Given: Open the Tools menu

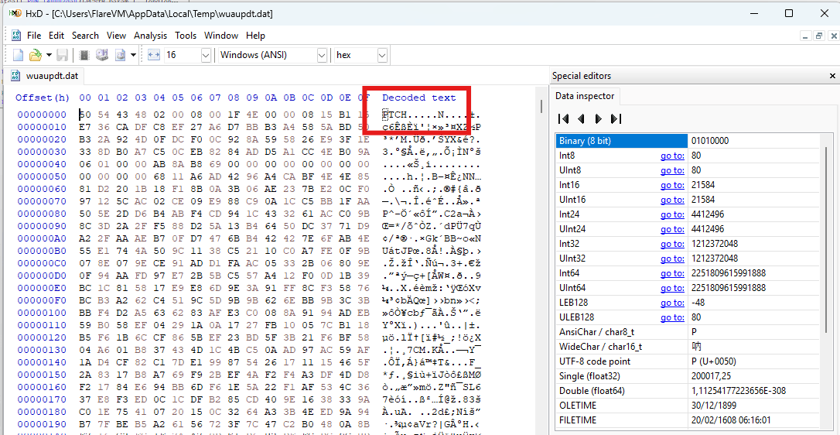Looking at the screenshot, I should click(x=186, y=36).
